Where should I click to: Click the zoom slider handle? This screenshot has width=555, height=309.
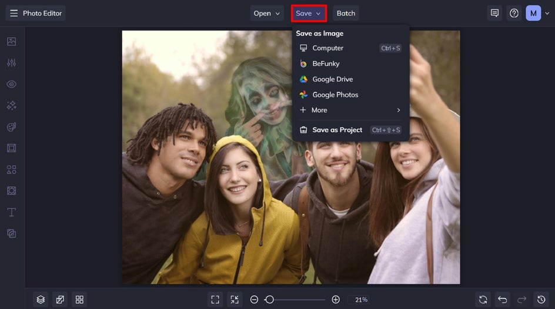[x=269, y=300]
